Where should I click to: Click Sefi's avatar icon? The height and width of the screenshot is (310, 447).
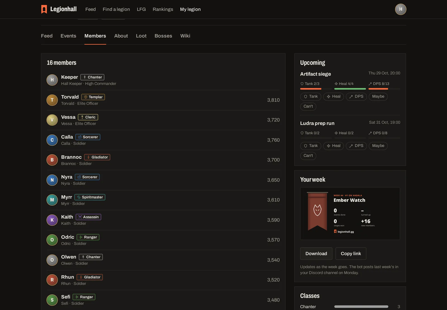click(x=52, y=300)
